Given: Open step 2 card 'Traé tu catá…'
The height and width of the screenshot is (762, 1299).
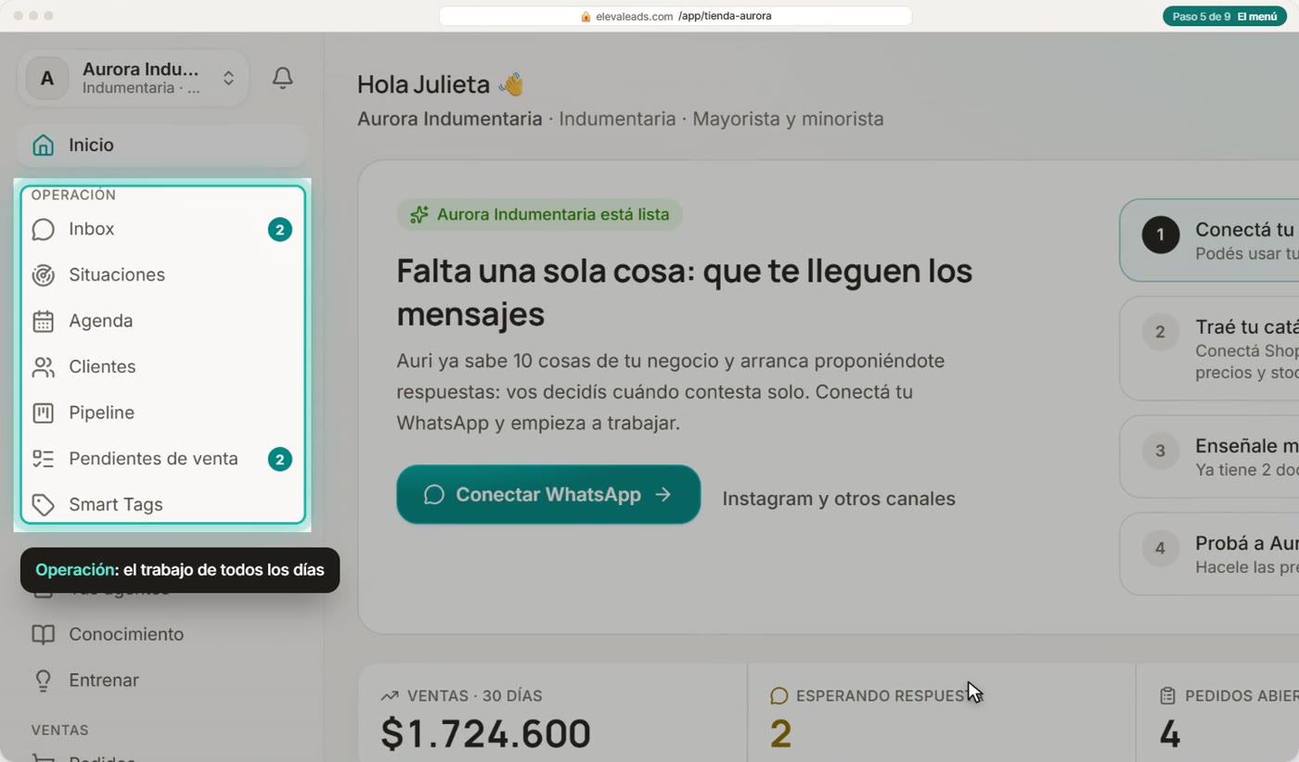Looking at the screenshot, I should (x=1209, y=349).
